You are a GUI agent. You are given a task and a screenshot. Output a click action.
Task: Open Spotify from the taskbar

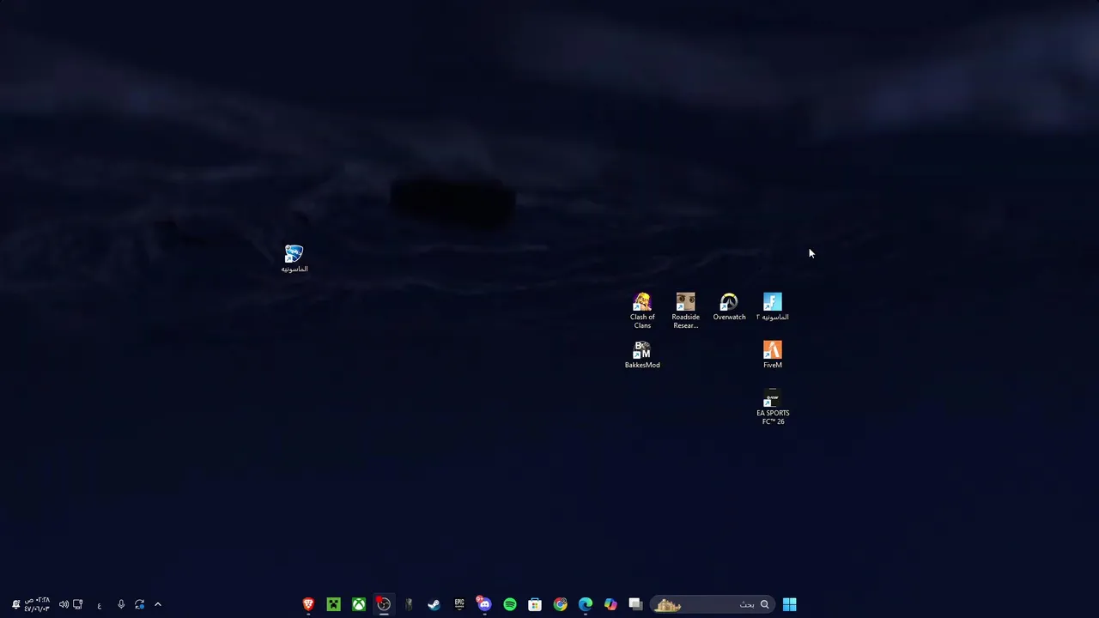coord(510,604)
